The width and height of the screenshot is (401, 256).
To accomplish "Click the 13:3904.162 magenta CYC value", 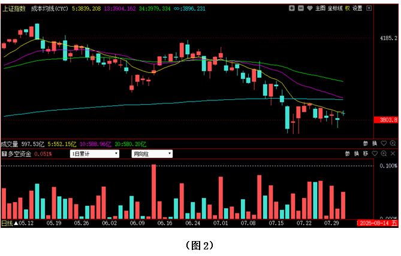I will coord(120,9).
